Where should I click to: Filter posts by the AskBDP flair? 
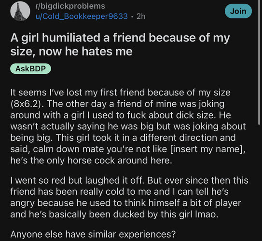pyautogui.click(x=30, y=68)
